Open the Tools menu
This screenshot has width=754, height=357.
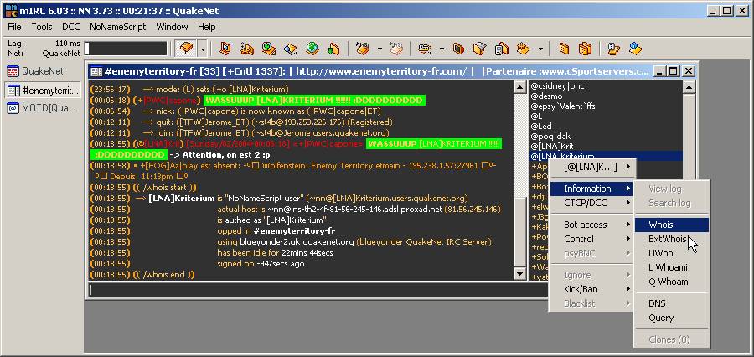coord(42,27)
